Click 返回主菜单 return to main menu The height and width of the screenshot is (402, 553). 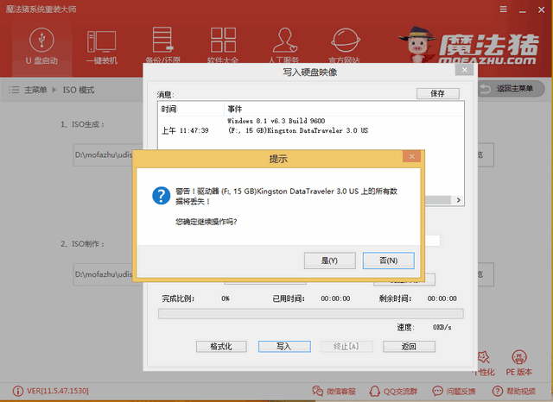click(x=514, y=89)
